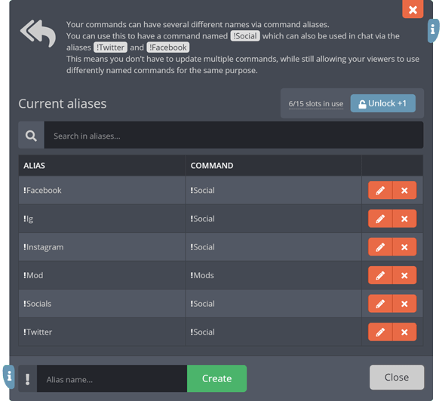Open the info tip beside Alias name

[9, 376]
